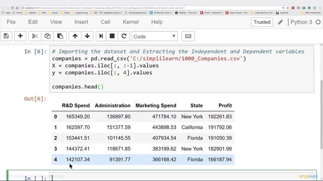Click the Marketing Spend column header
The height and width of the screenshot is (181, 323).
coord(156,106)
